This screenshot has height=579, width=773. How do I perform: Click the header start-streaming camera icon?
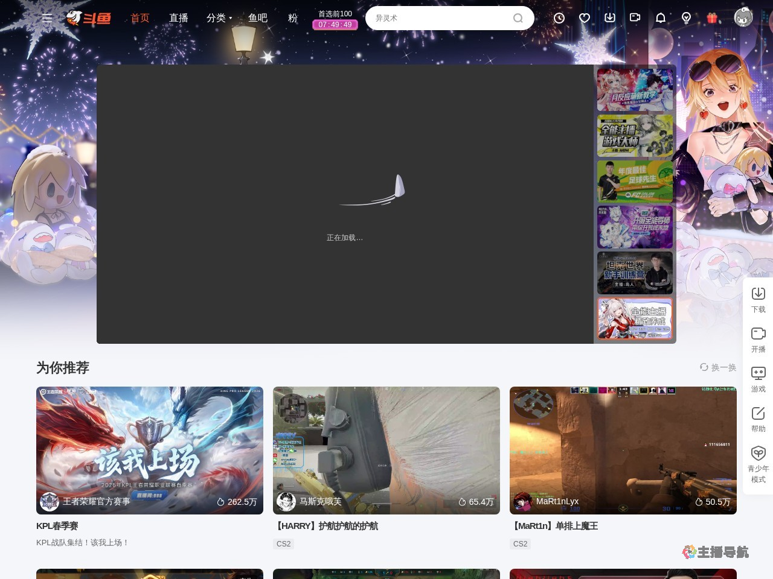[635, 18]
